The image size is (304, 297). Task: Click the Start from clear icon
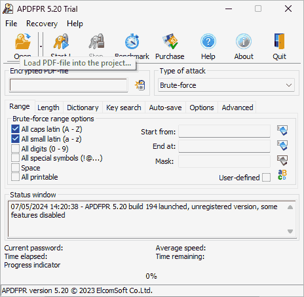pyautogui.click(x=282, y=130)
